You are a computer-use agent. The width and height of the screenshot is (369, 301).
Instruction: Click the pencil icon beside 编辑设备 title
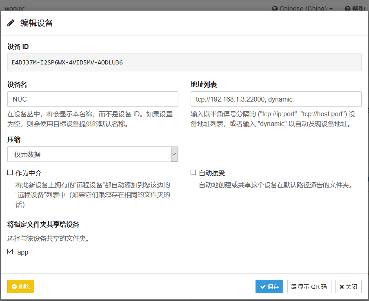[x=11, y=23]
